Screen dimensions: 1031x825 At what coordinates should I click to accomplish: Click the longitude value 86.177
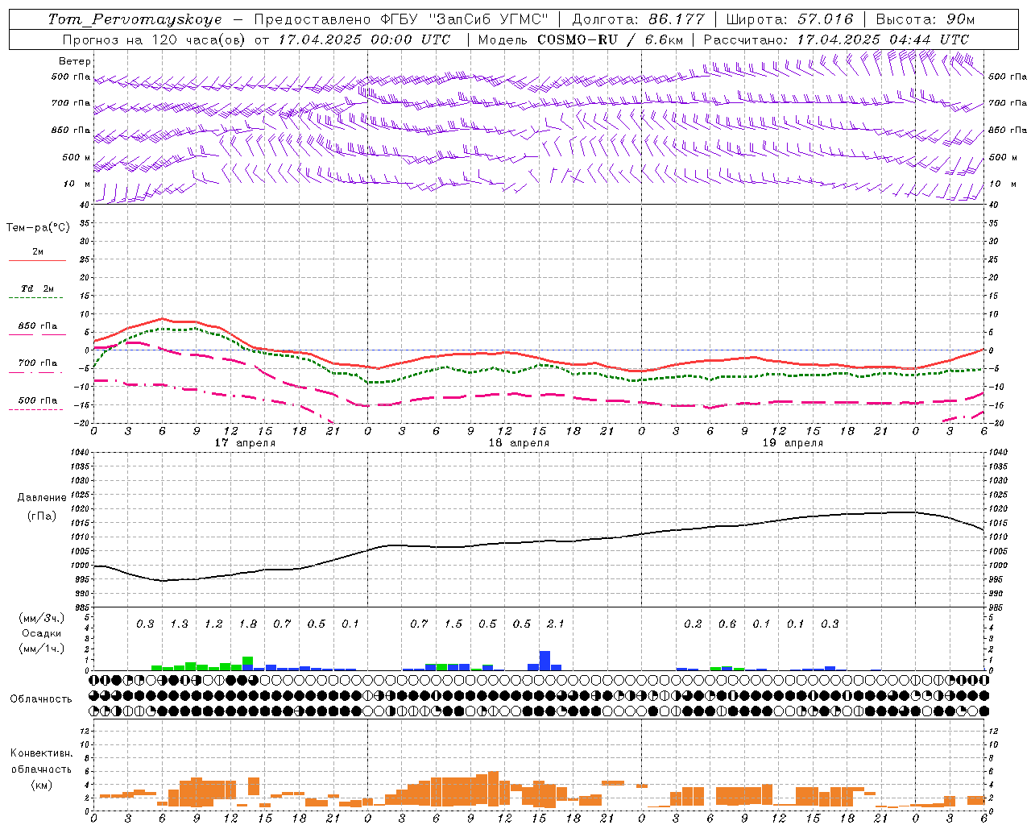click(x=676, y=19)
